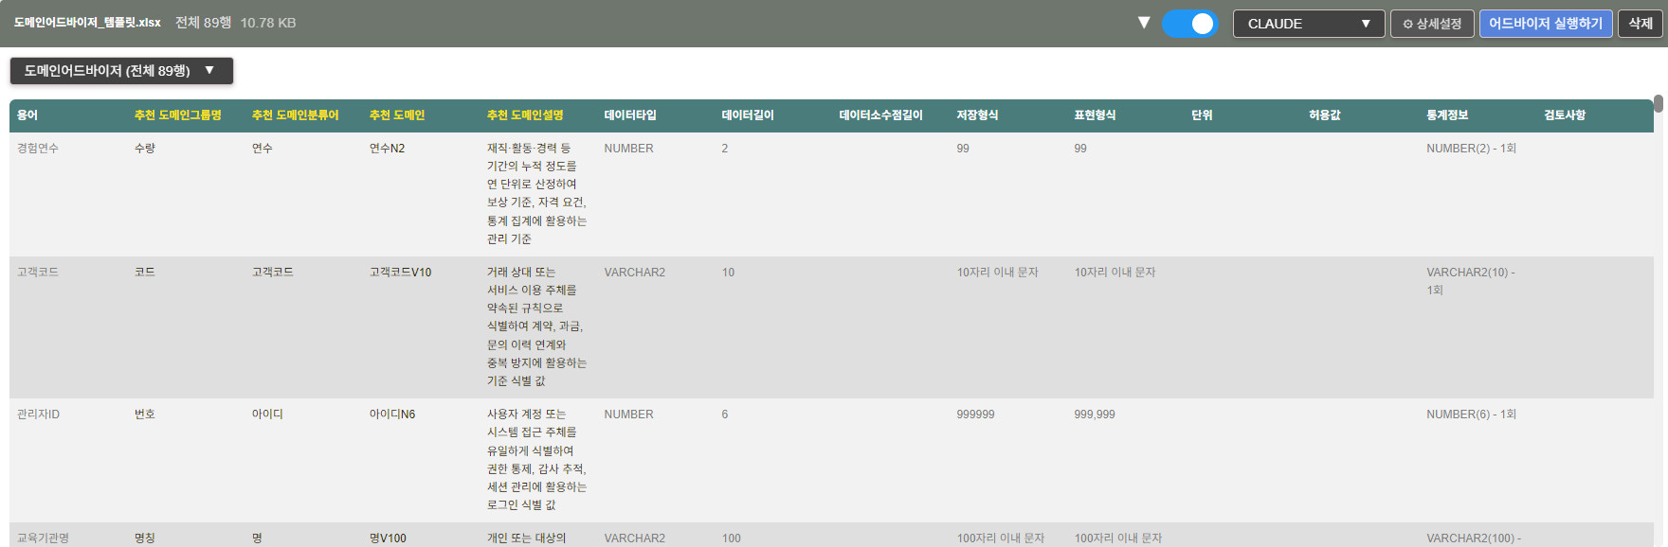Click the 어드바이저 실행하기 button
The height and width of the screenshot is (547, 1668).
tap(1545, 24)
